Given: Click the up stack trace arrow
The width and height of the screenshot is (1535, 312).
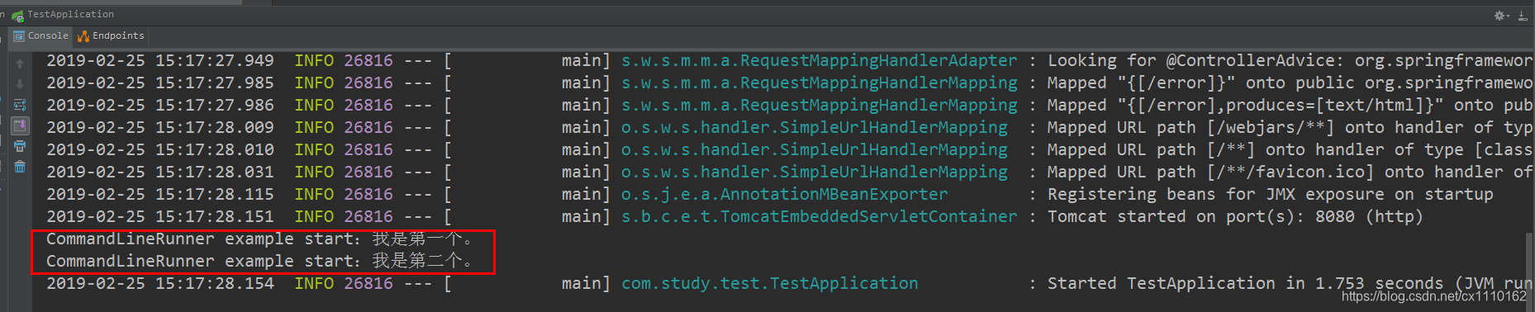Looking at the screenshot, I should [20, 64].
